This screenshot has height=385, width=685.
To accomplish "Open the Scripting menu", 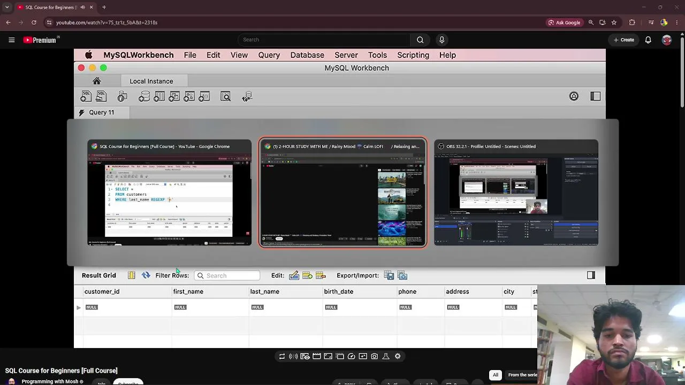I will click(x=413, y=55).
